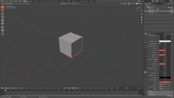
Task: Hide Collection with its eye icon
Action: pos(170,8)
